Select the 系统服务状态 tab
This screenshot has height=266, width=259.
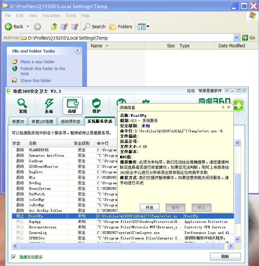click(x=100, y=121)
